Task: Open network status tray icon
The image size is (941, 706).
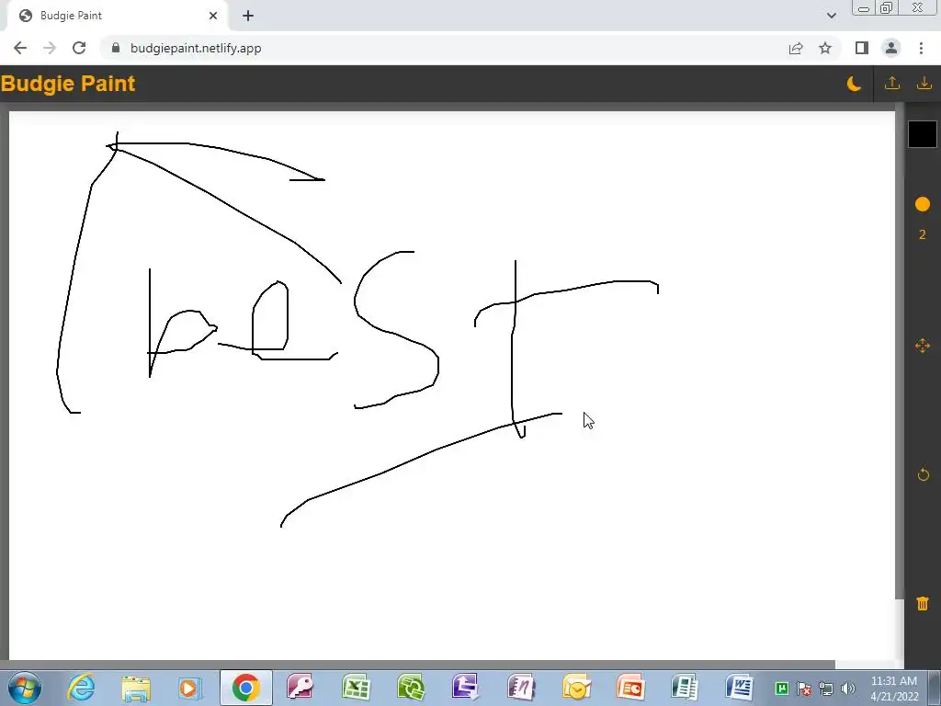Action: tap(826, 689)
